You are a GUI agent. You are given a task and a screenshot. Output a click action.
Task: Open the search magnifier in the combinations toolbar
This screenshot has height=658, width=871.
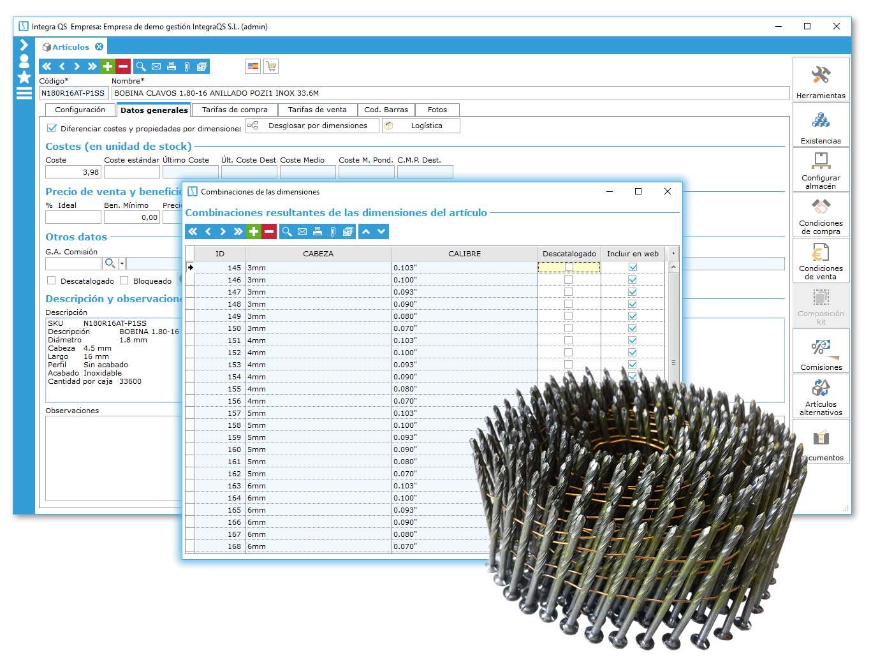tap(286, 231)
